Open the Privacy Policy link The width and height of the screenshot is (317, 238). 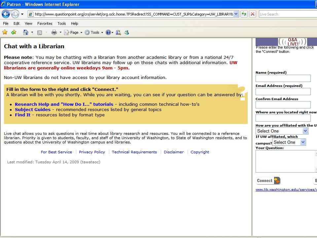click(x=92, y=152)
